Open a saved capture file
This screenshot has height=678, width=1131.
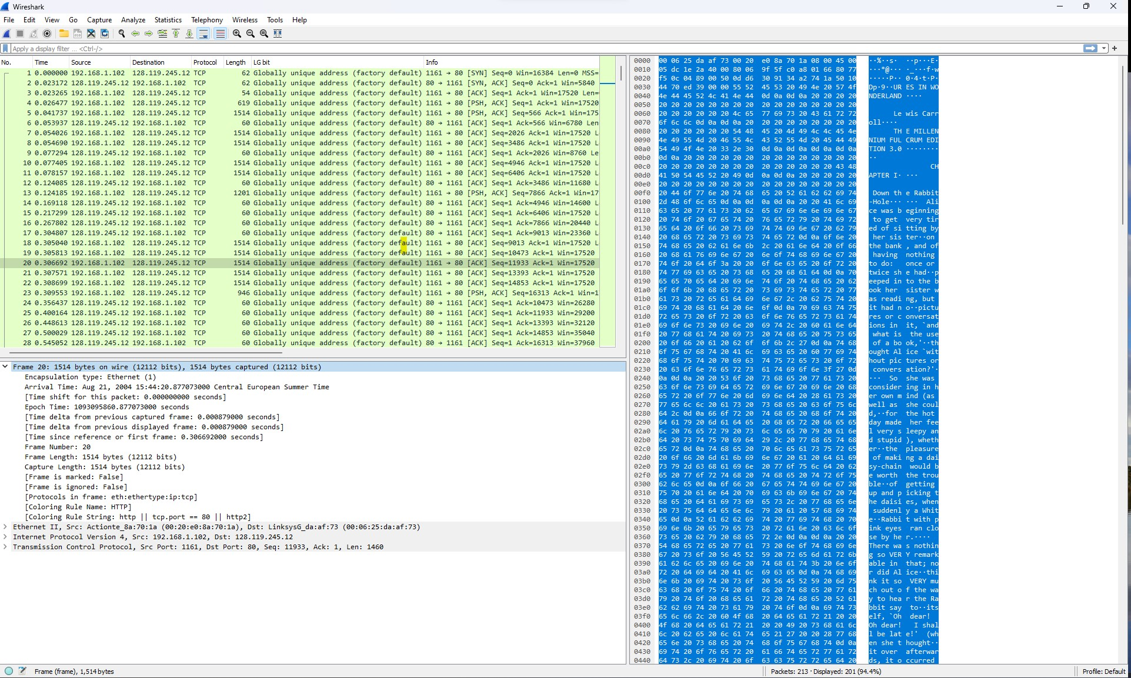(x=64, y=34)
